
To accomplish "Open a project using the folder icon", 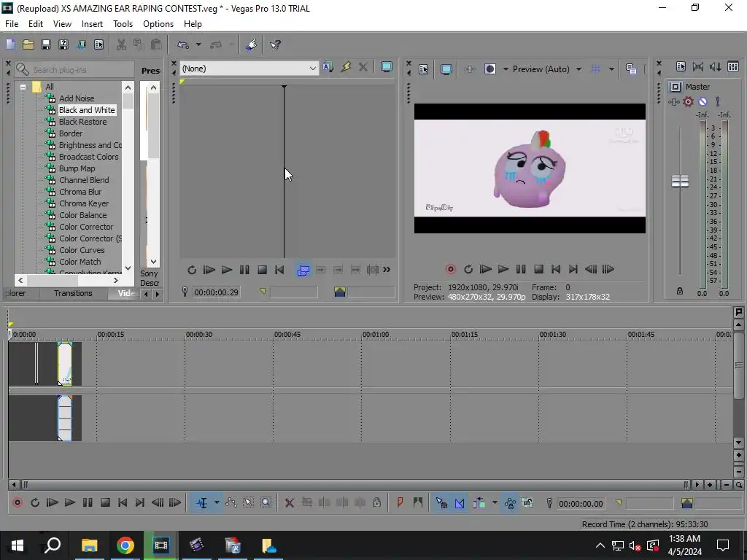I will click(28, 44).
